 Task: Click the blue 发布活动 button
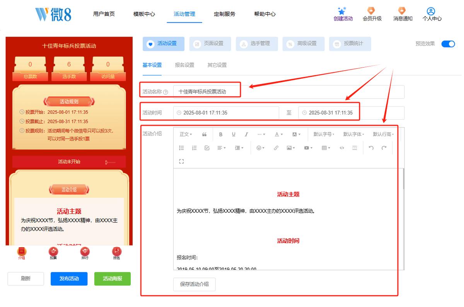[x=69, y=279]
